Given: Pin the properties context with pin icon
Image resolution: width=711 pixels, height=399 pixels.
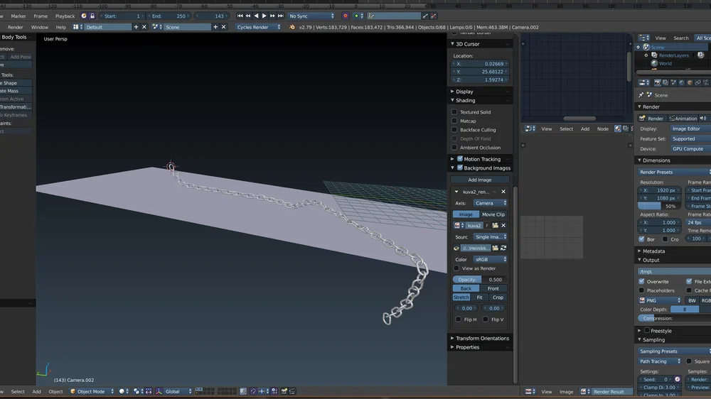Looking at the screenshot, I should 641,95.
